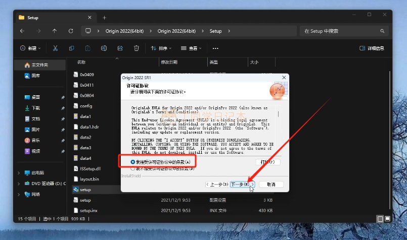Image resolution: width=407 pixels, height=240 pixels.
Task: Click the Copy icon in Explorer toolbar
Action: 71,48
